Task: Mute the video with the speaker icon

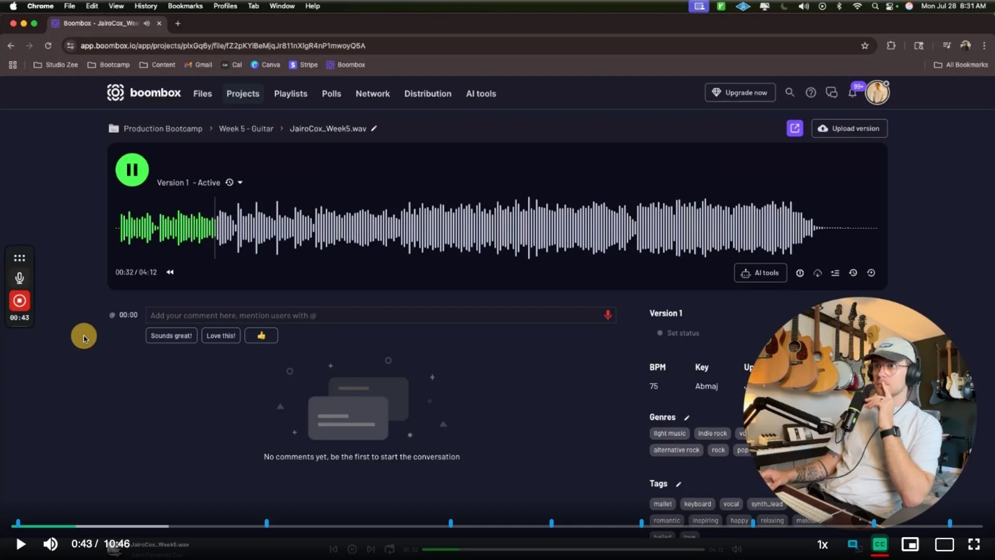Action: tap(50, 544)
